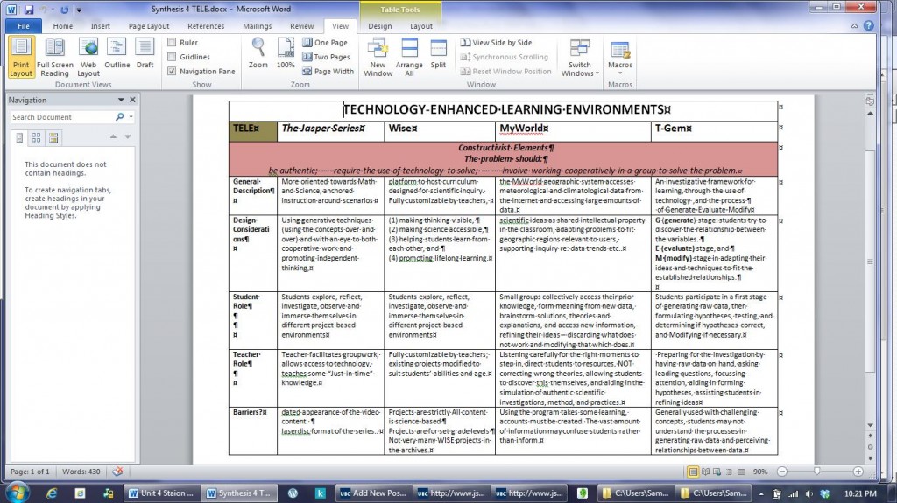The width and height of the screenshot is (897, 503).
Task: Switch to the Home tab
Action: coord(63,25)
